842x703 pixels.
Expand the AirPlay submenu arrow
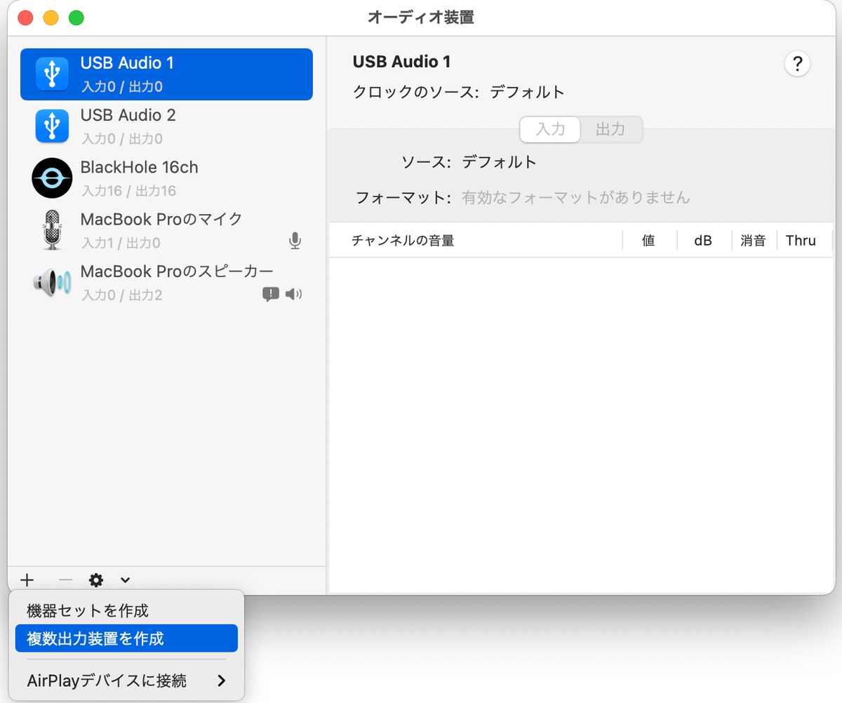[x=221, y=681]
